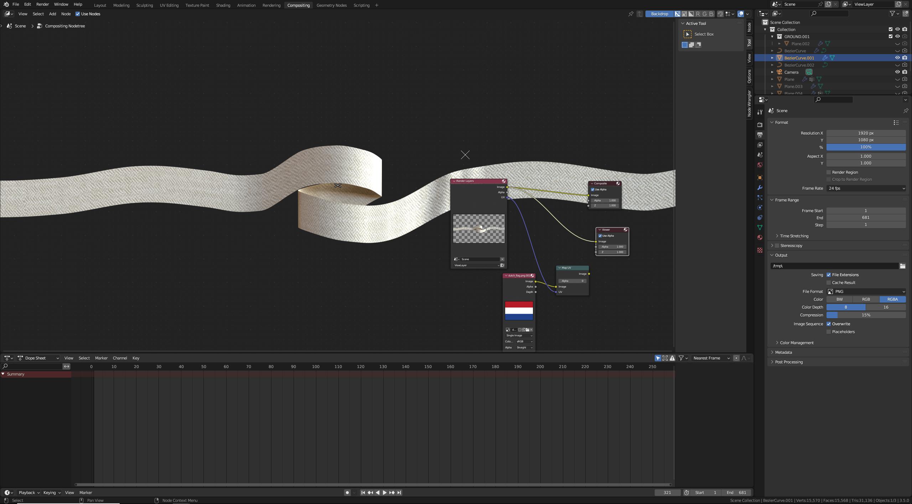Uncheck Use Alpha on the Composite node
The image size is (912, 504).
click(592, 189)
